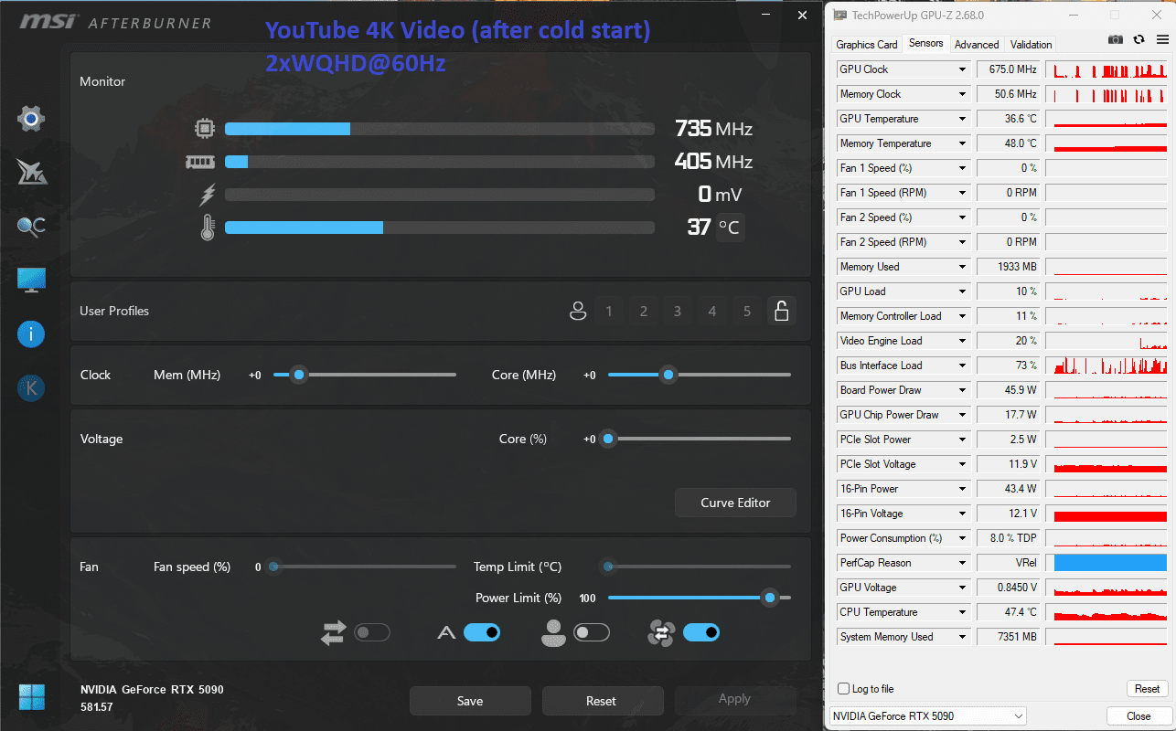The height and width of the screenshot is (731, 1176).
Task: Click GPU-Z screenshot camera icon
Action: [x=1116, y=40]
